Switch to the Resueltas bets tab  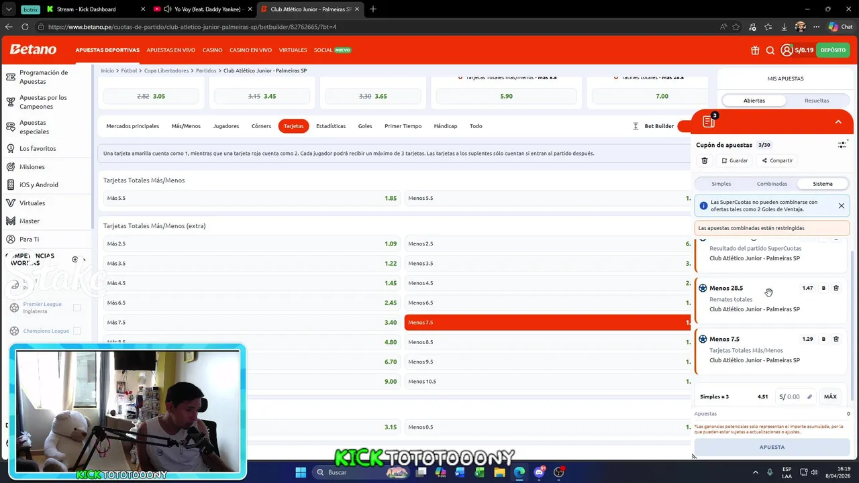coord(817,101)
